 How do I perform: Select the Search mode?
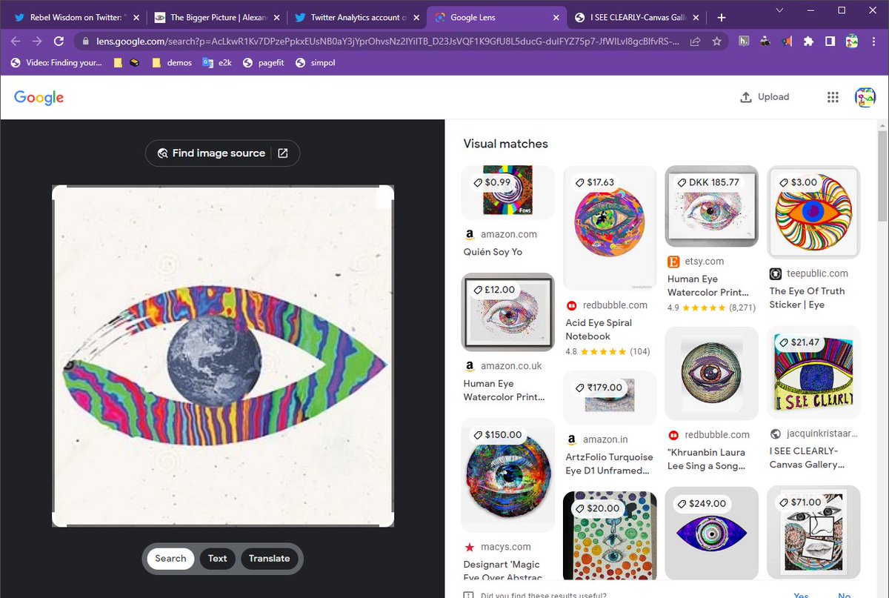170,558
